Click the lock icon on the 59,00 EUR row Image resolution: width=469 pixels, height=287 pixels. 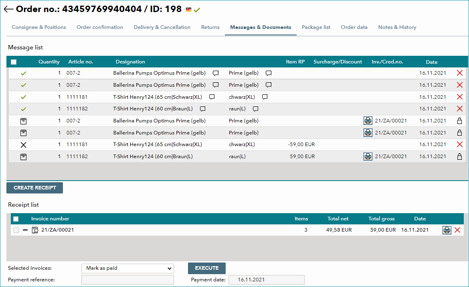pos(460,157)
